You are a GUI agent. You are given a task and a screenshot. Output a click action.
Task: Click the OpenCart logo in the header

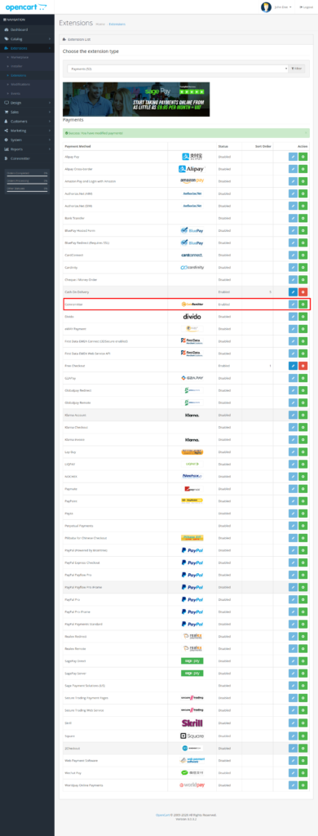tap(26, 7)
